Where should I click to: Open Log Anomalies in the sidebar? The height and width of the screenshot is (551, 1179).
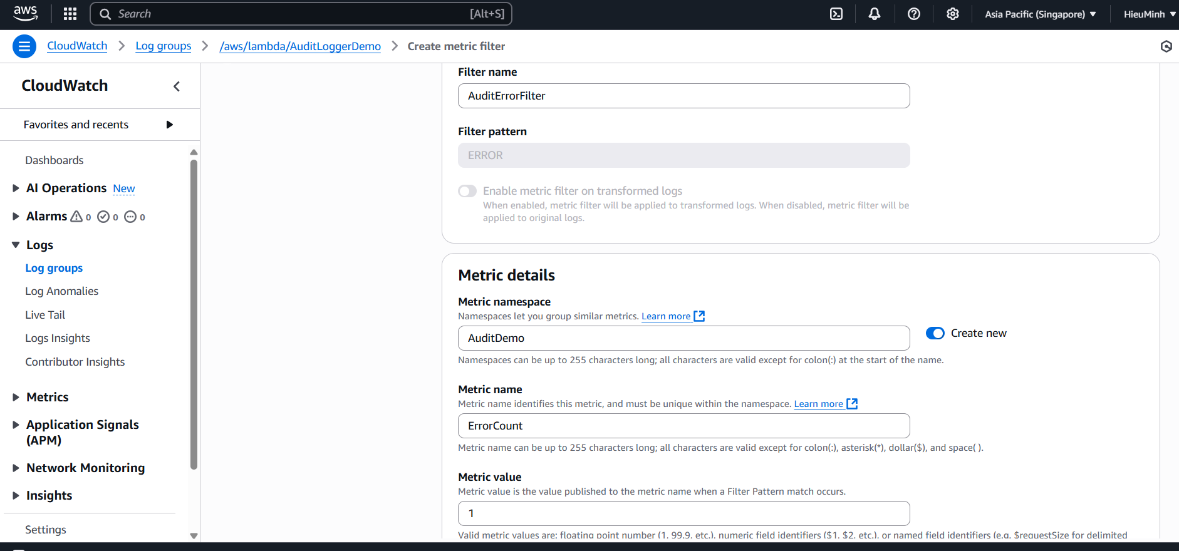coord(62,291)
